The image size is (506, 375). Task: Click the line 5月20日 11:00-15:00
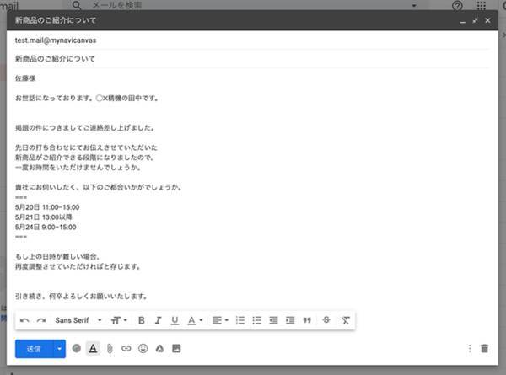pos(47,207)
